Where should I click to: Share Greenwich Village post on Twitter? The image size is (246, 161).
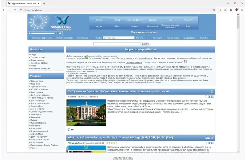(x=206, y=143)
